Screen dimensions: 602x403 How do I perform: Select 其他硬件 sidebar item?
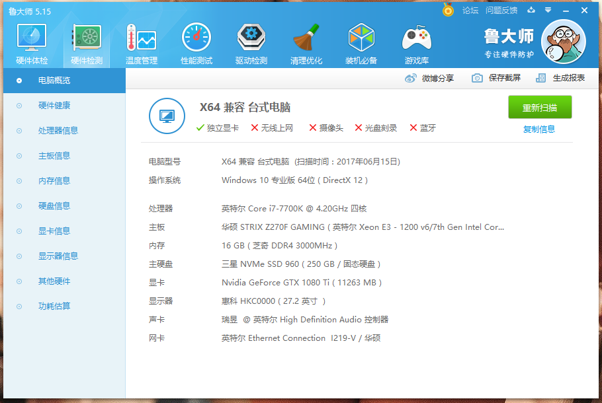coord(65,281)
